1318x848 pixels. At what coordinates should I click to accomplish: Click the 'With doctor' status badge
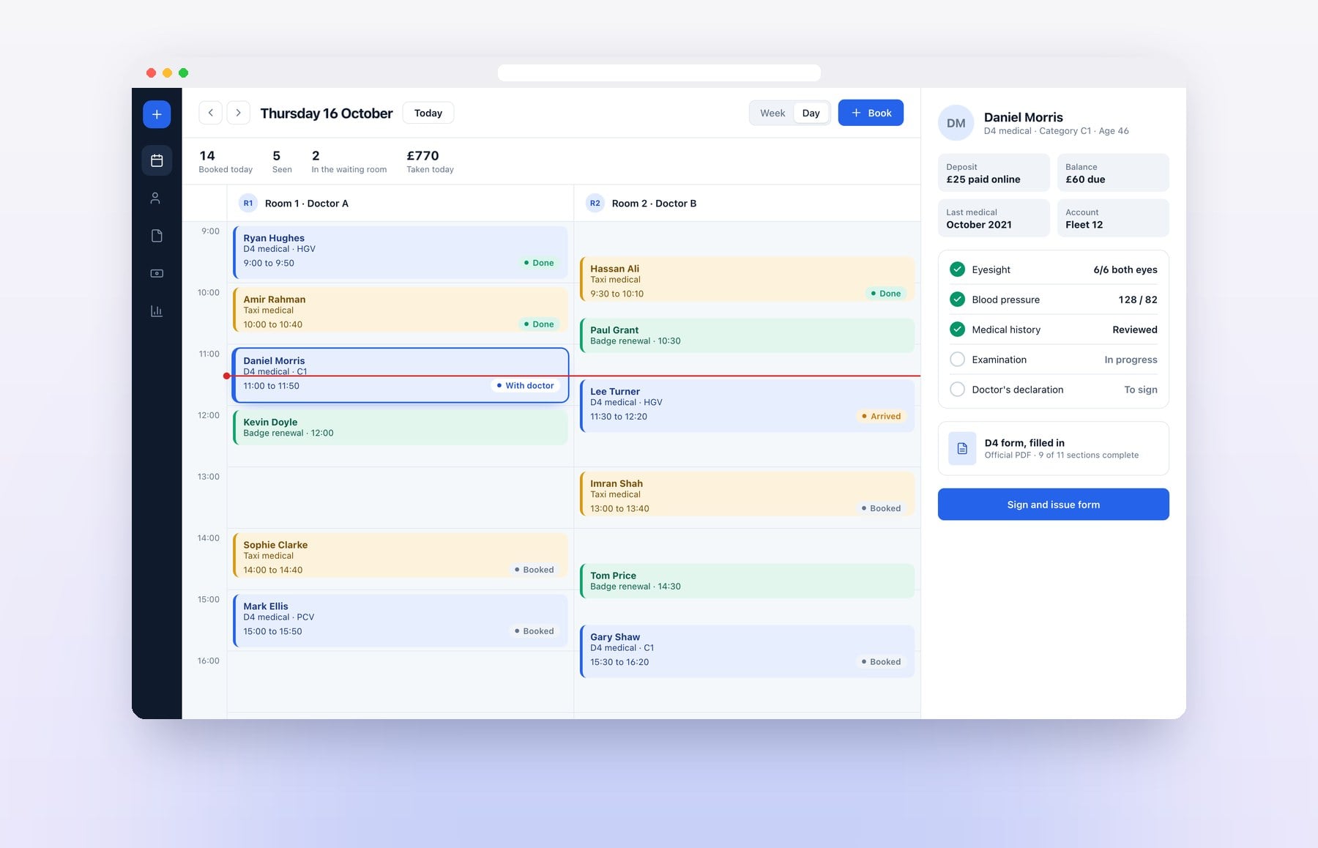525,386
